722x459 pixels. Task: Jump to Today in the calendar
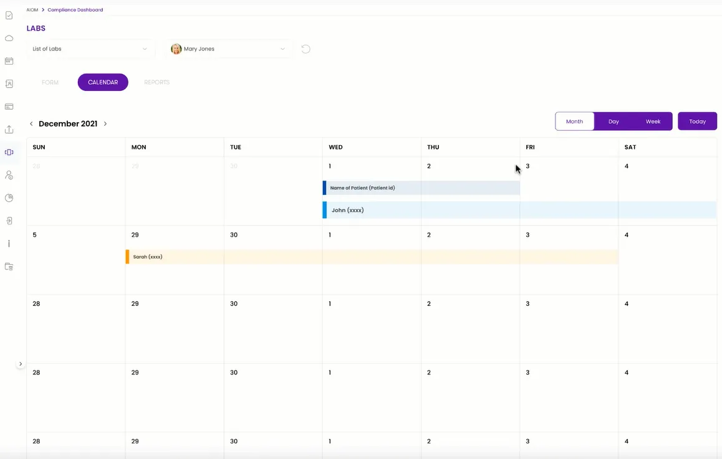tap(697, 121)
